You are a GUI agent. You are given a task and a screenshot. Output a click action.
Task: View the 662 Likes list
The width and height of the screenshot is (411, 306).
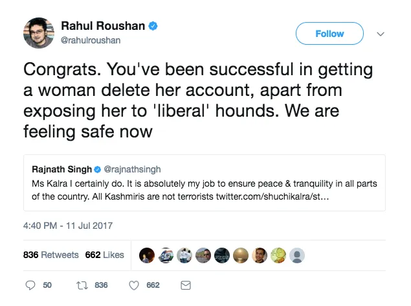pos(104,255)
